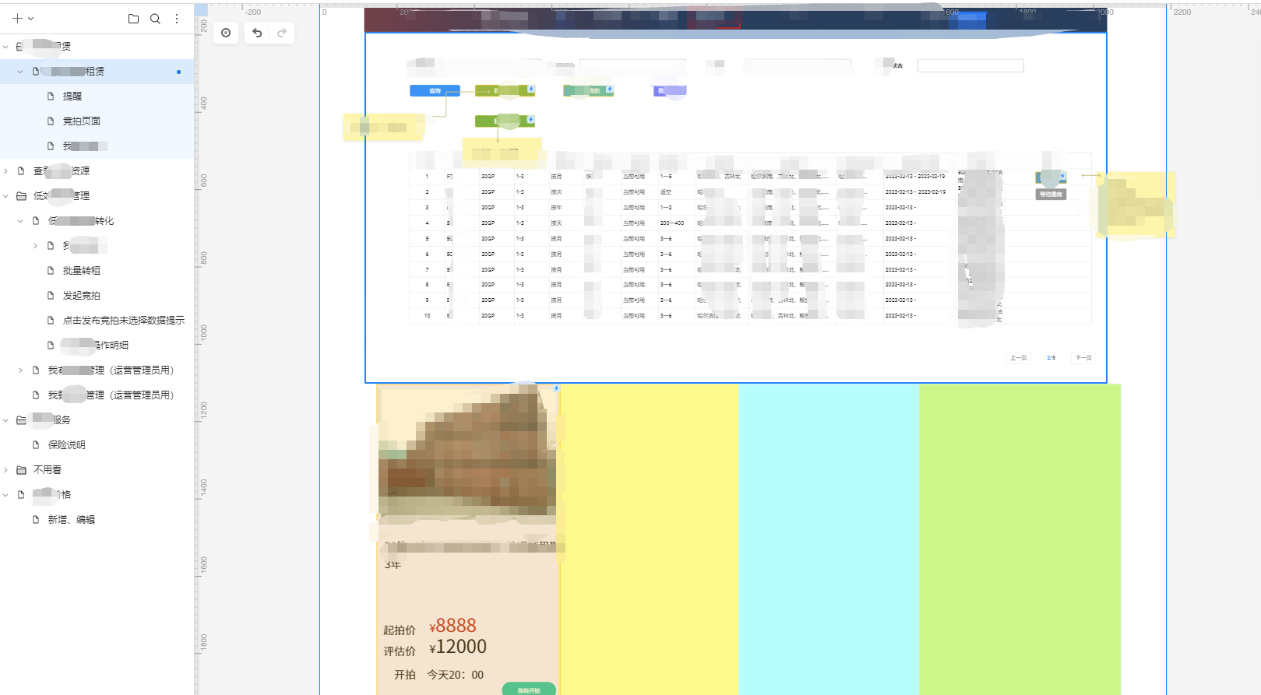The image size is (1261, 695).
Task: Click the plus icon to add a page
Action: click(x=16, y=19)
